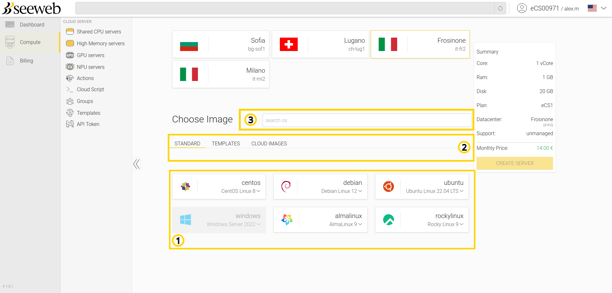This screenshot has width=612, height=293.
Task: Click the Shared CPU servers chip icon
Action: tap(70, 32)
